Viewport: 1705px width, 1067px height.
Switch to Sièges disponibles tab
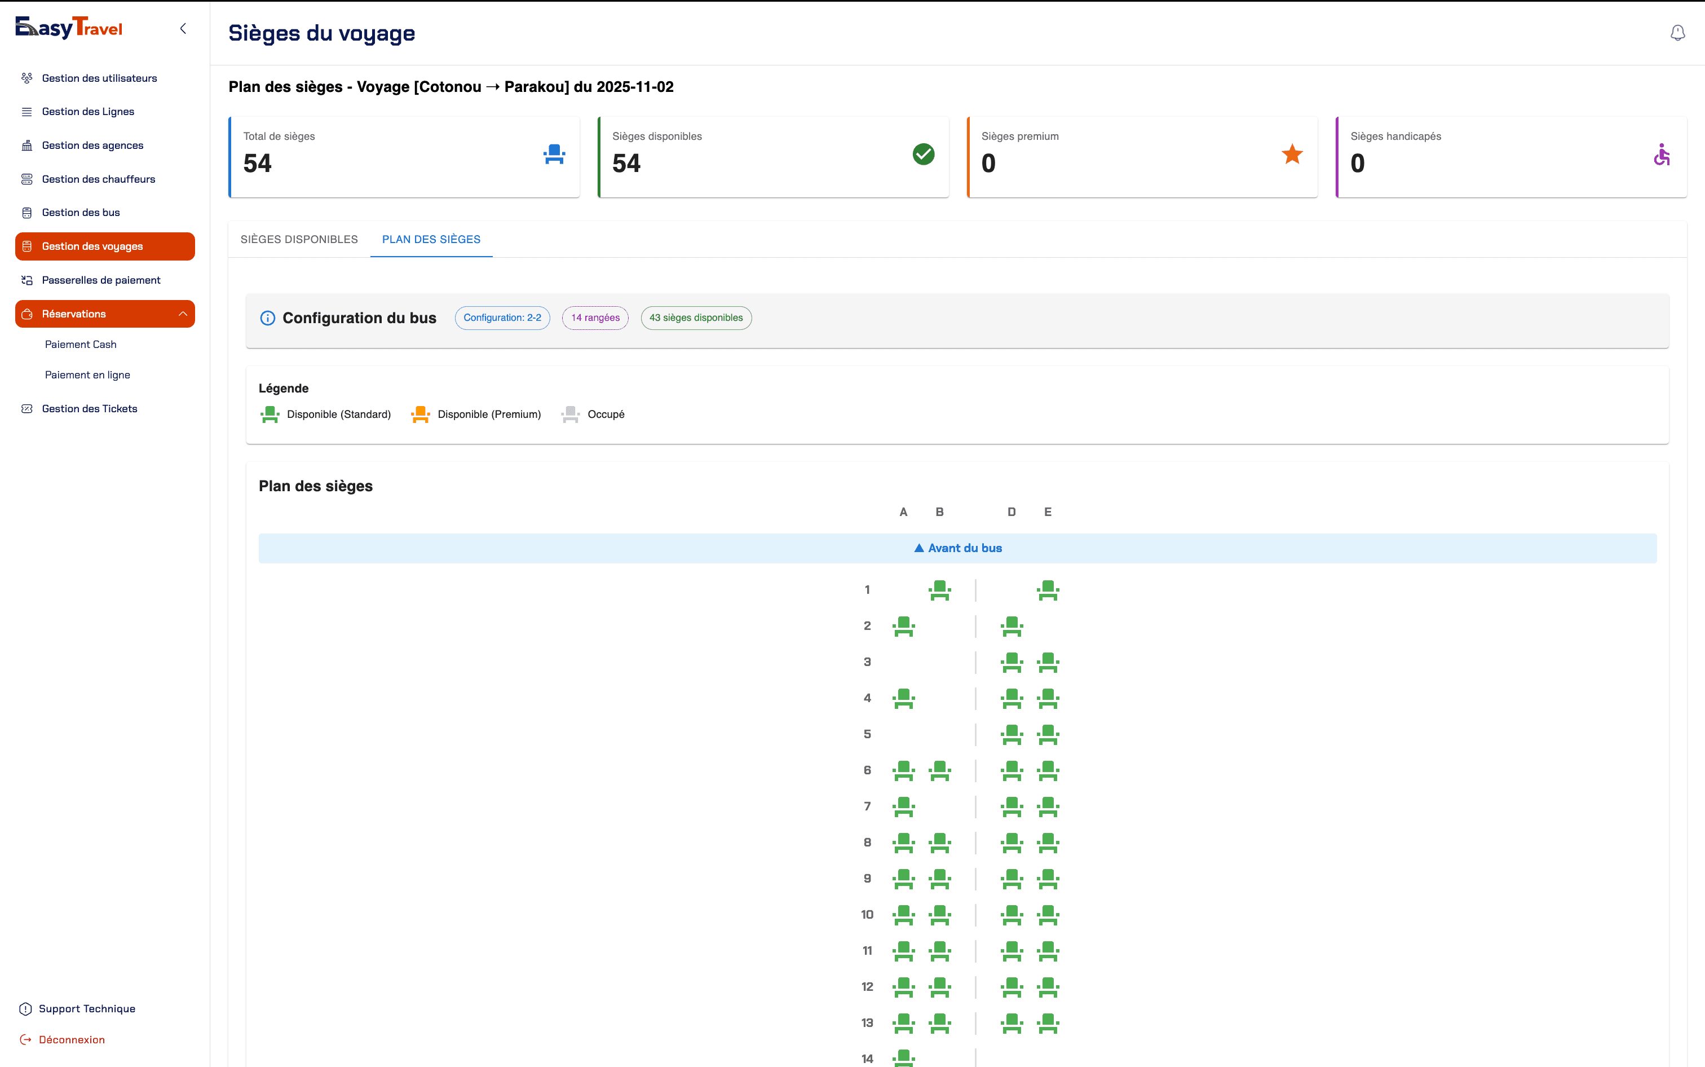tap(299, 239)
